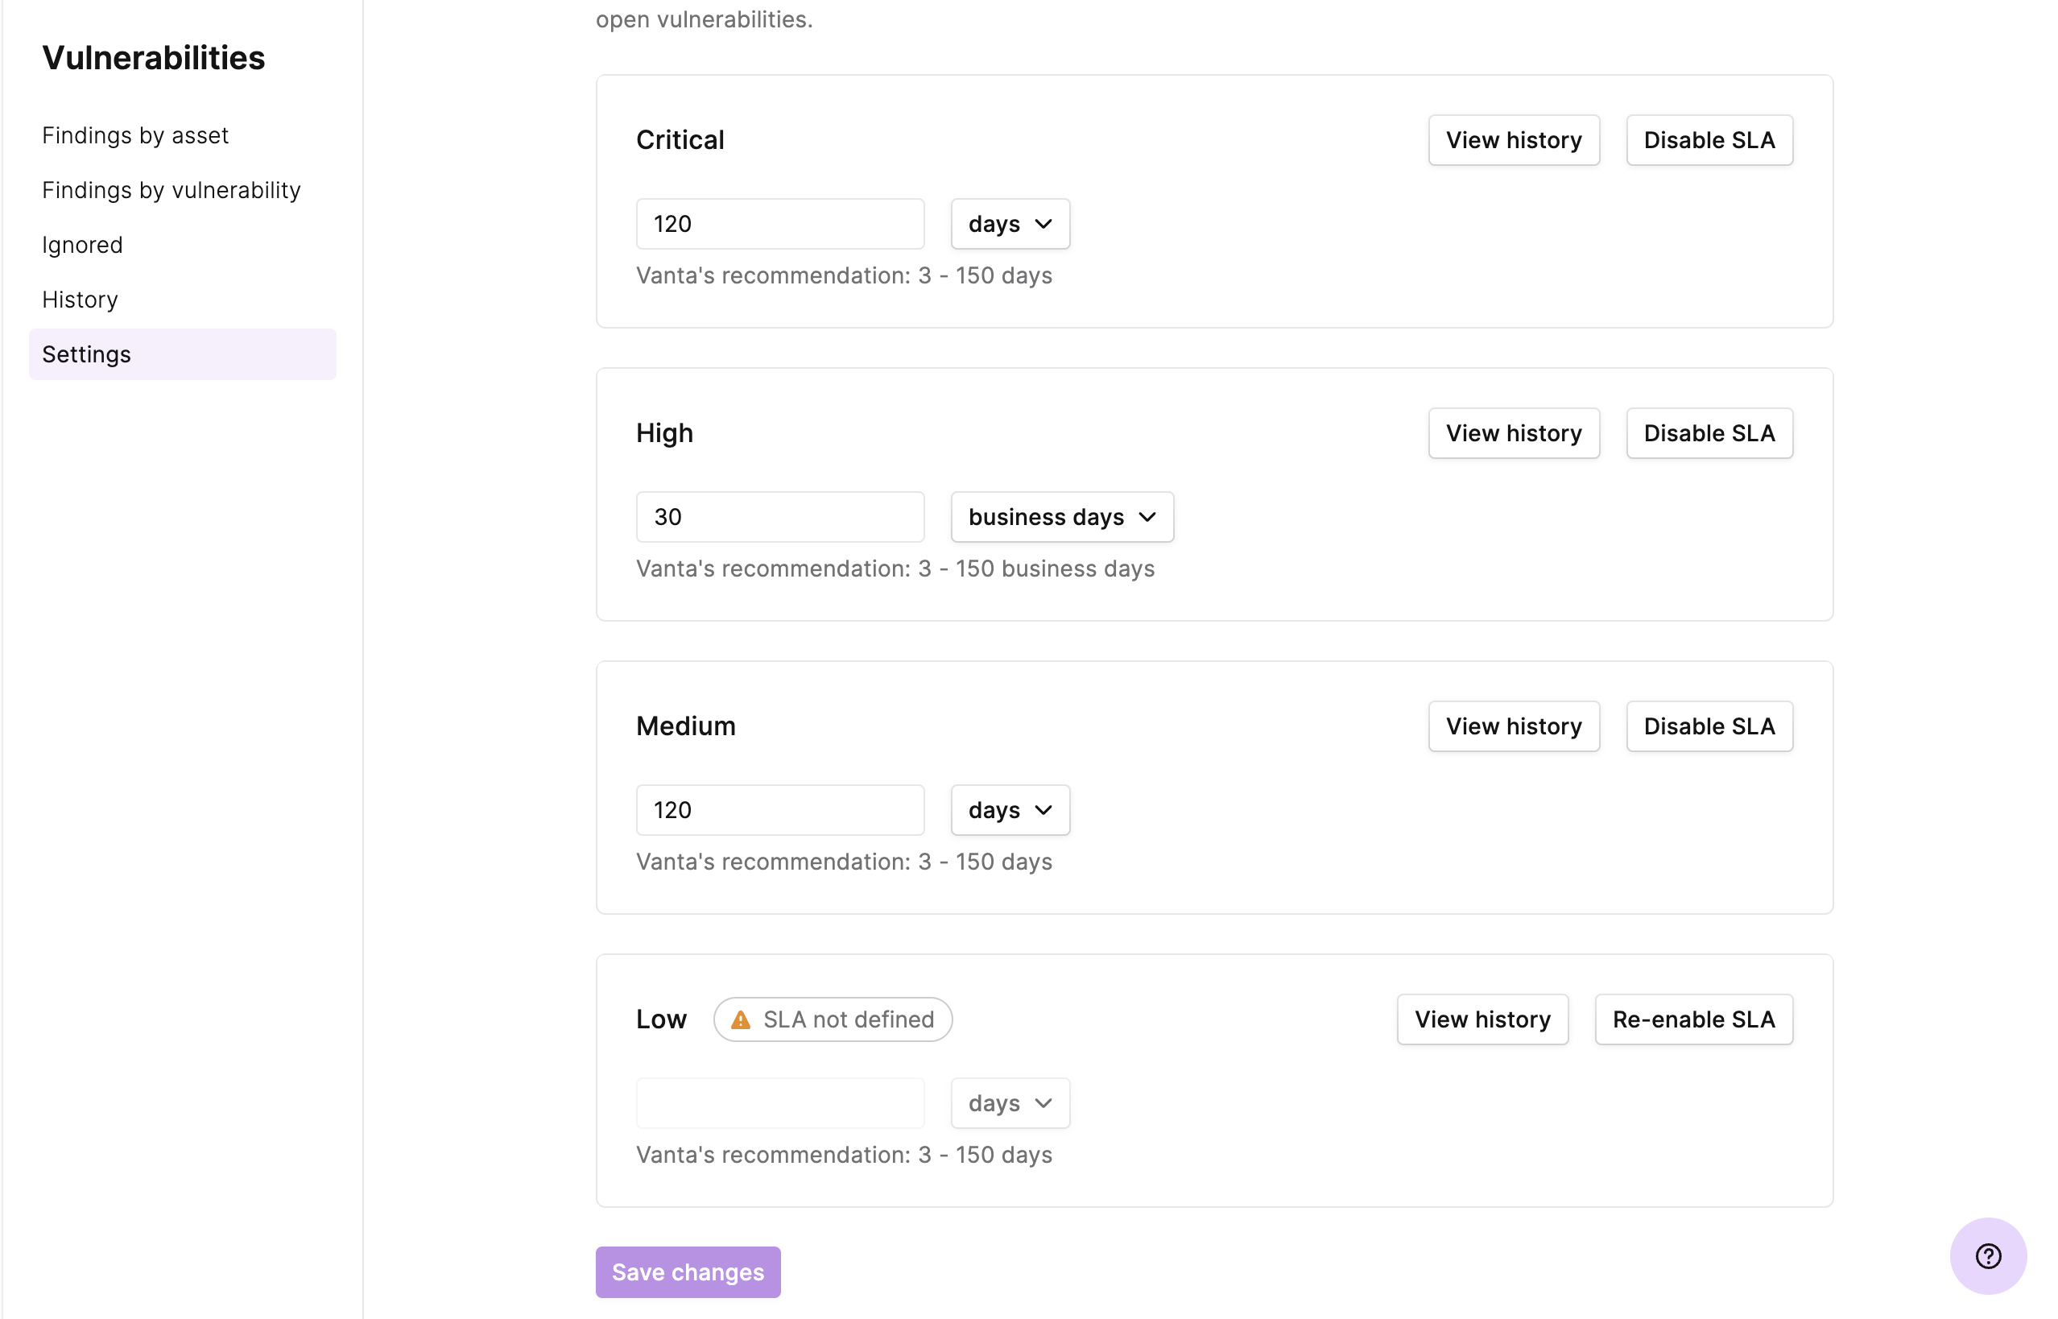Save changes to SLA settings

coord(688,1272)
